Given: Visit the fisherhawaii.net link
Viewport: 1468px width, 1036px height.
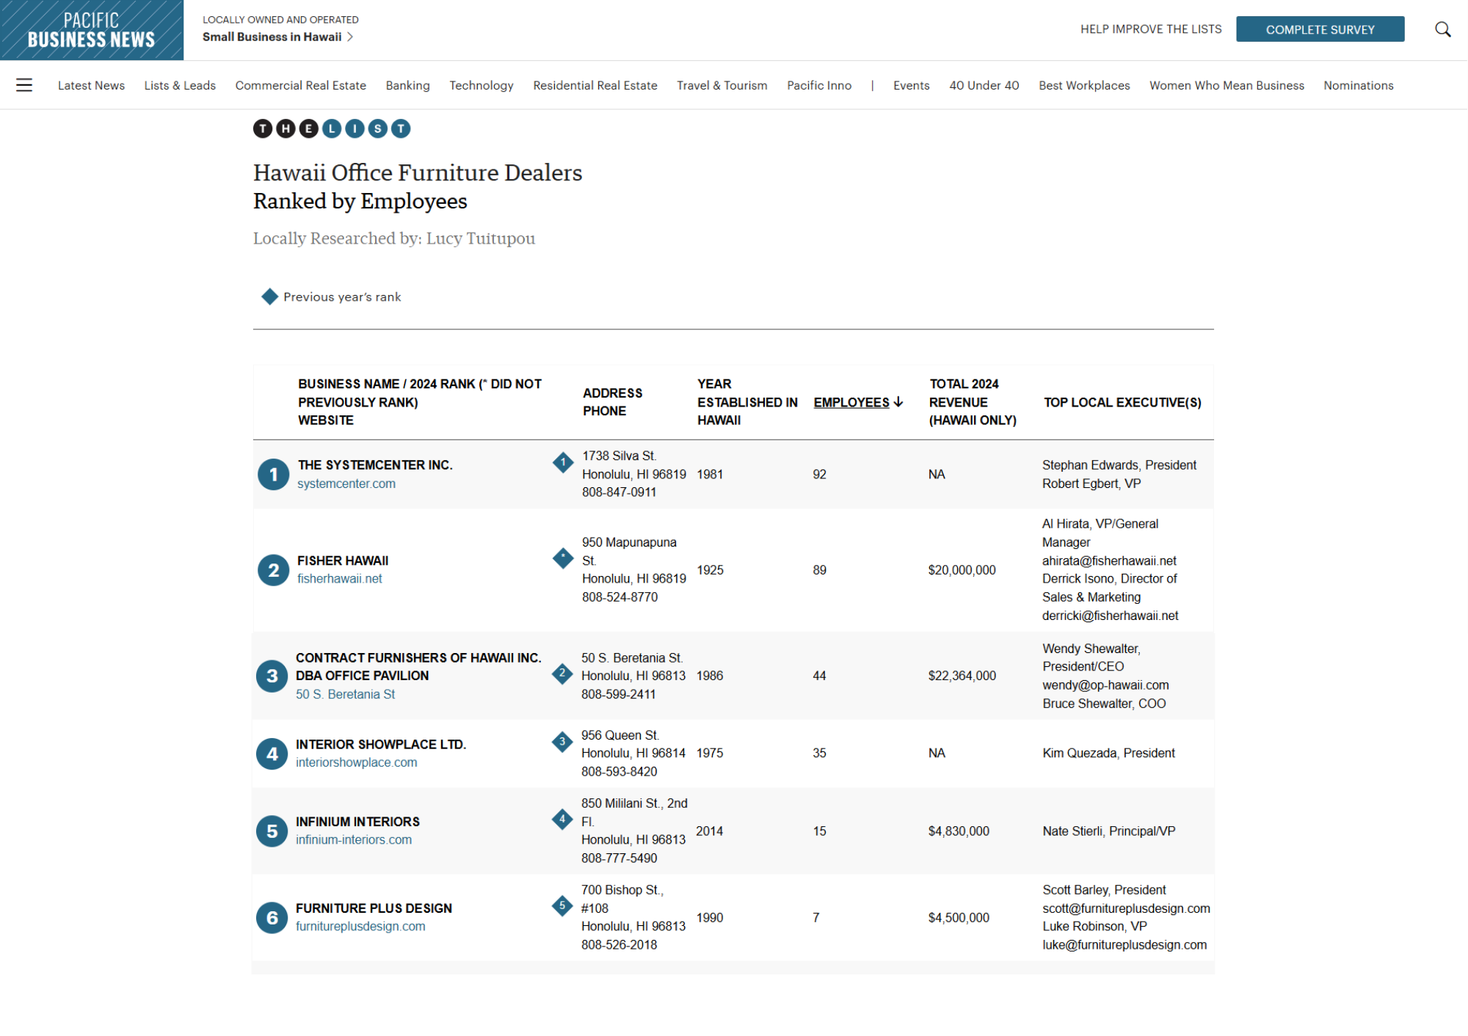Looking at the screenshot, I should tap(339, 578).
